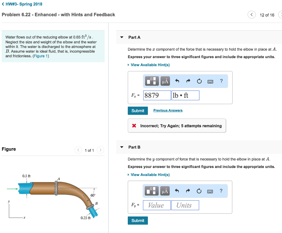Click the templates icon in Part A toolbar
This screenshot has width=282, height=233.
(x=151, y=81)
